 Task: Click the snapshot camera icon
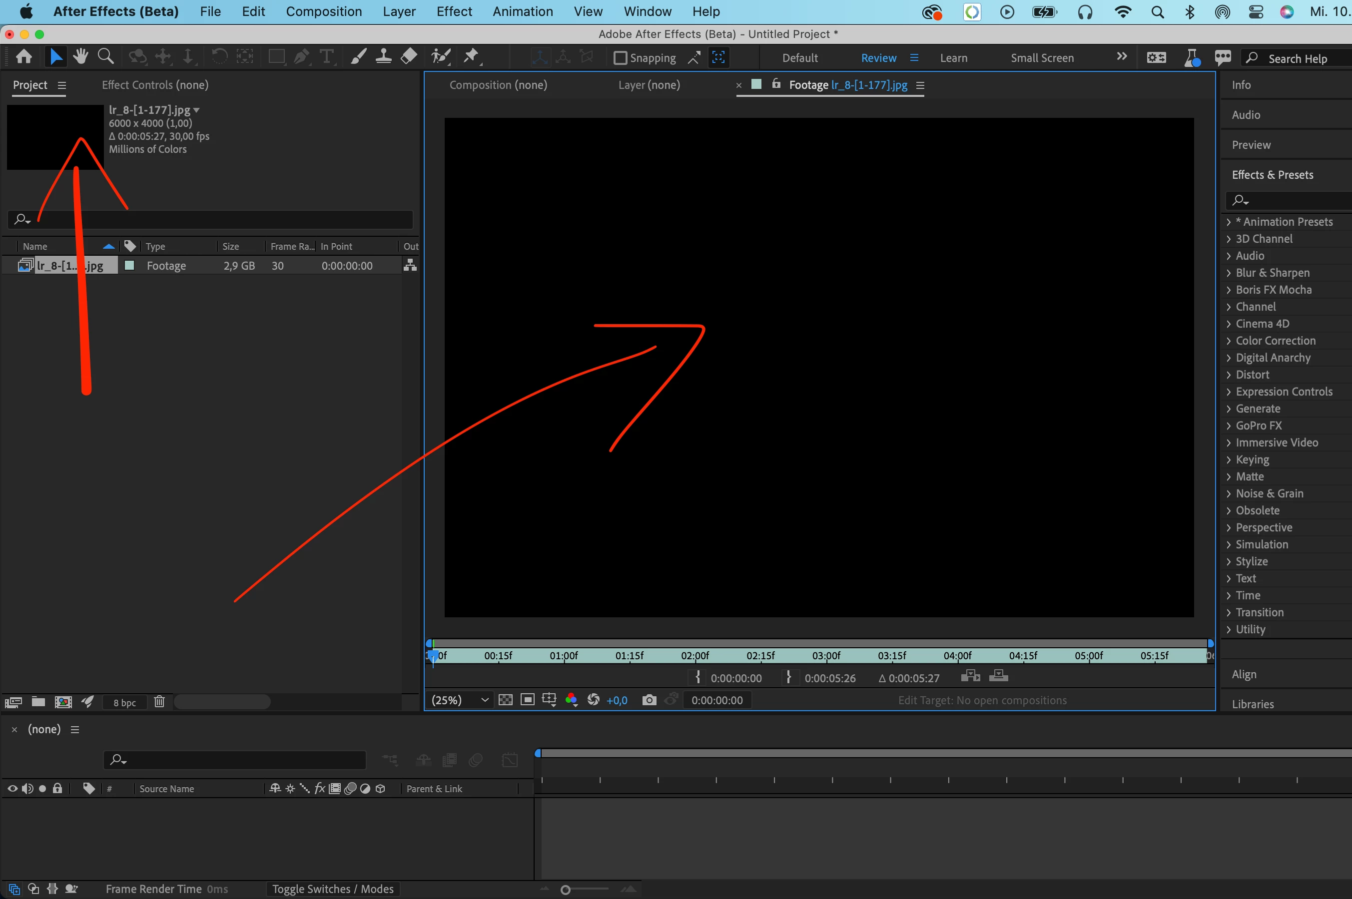(649, 700)
